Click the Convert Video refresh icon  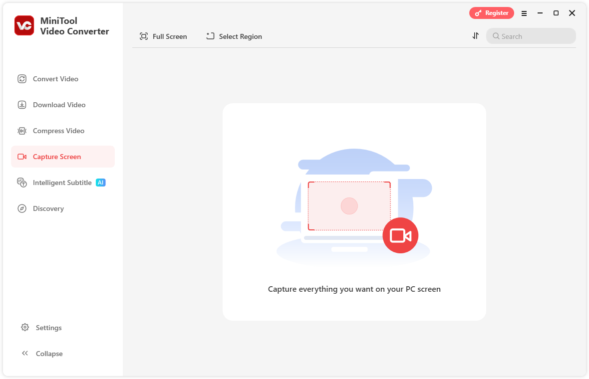(22, 79)
